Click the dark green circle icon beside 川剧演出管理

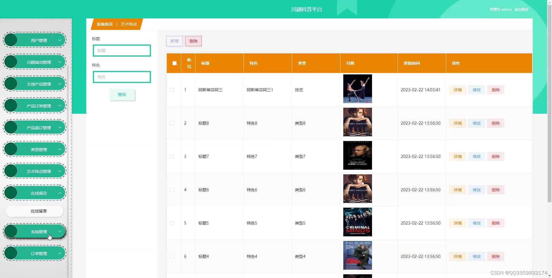[x=11, y=62]
